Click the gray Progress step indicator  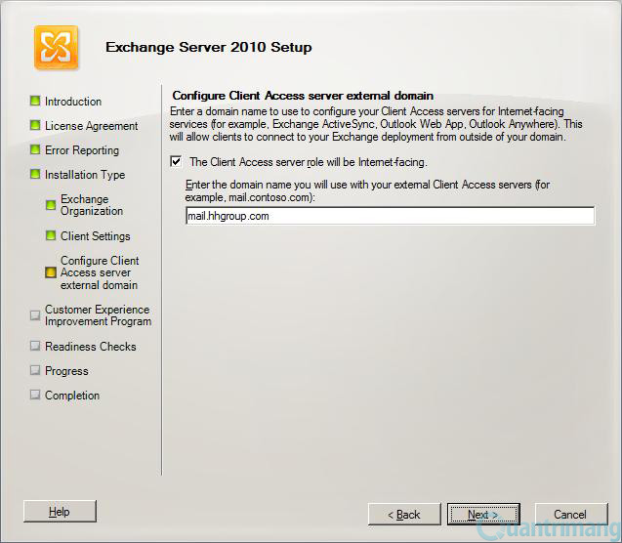click(x=35, y=370)
